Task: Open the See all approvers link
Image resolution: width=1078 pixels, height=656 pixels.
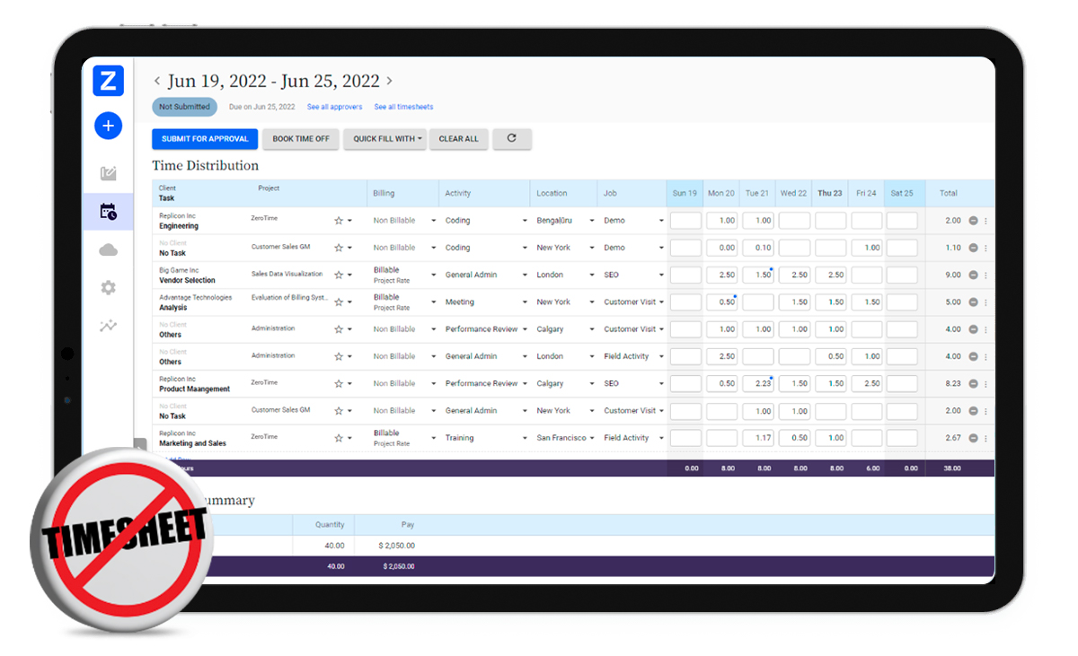Action: click(x=334, y=107)
